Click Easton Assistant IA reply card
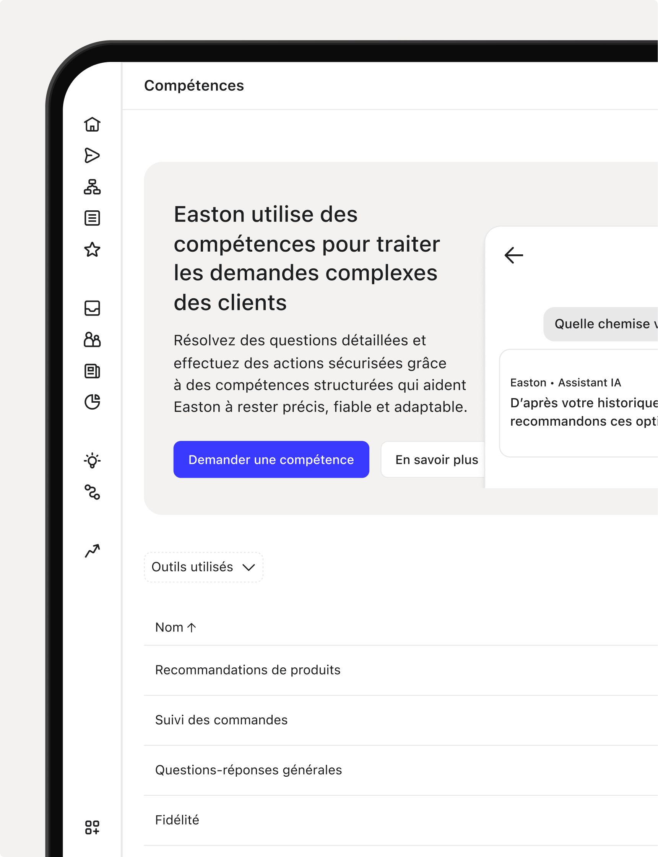Screen dimensions: 658x857 click(x=579, y=403)
